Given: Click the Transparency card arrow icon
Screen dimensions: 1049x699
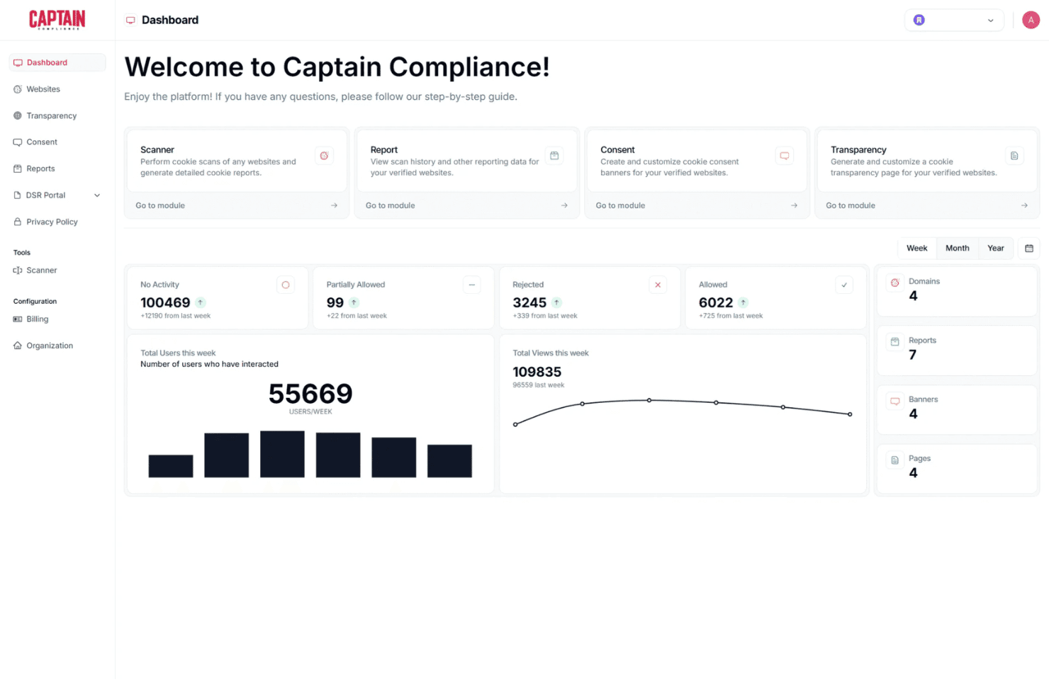Looking at the screenshot, I should tap(1024, 205).
